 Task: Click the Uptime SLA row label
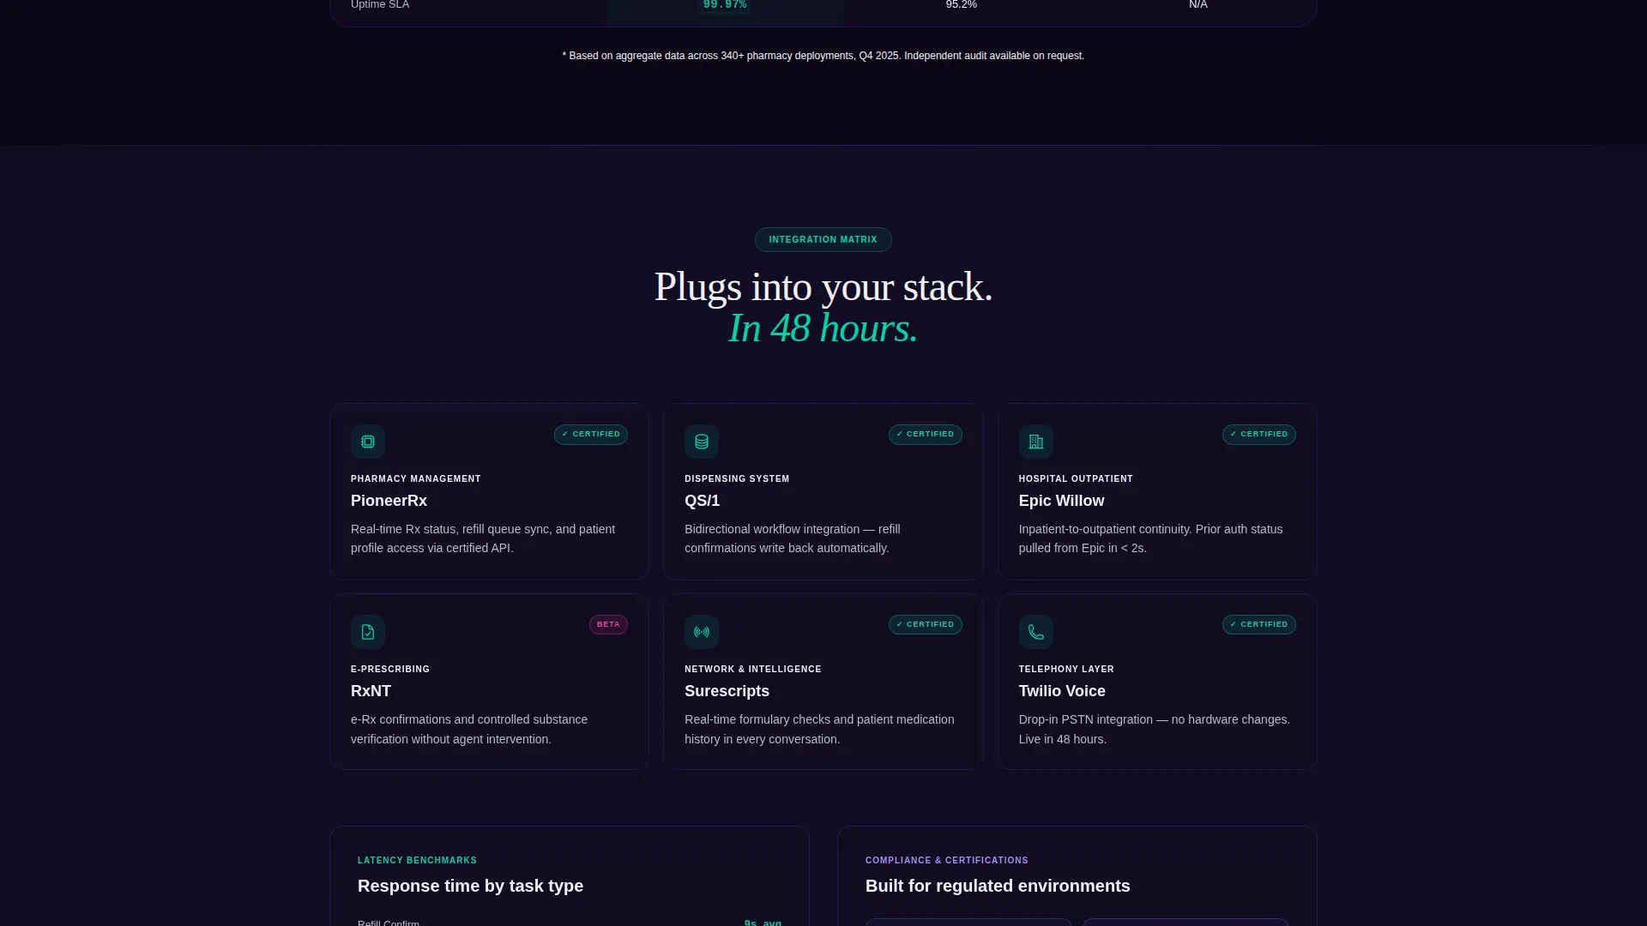380,5
